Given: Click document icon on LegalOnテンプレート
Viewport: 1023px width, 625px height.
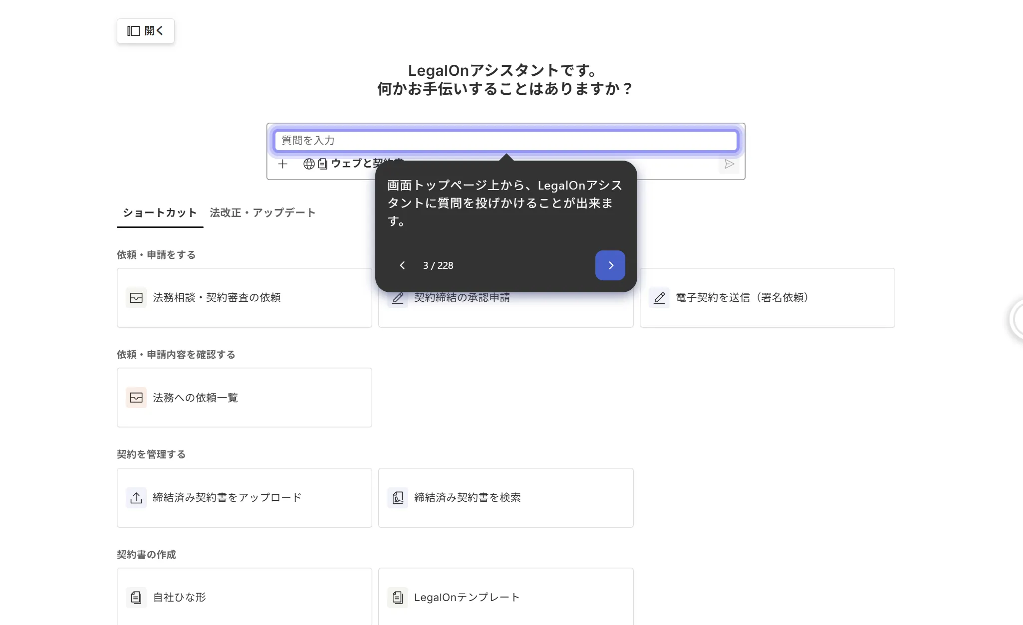Looking at the screenshot, I should (398, 598).
